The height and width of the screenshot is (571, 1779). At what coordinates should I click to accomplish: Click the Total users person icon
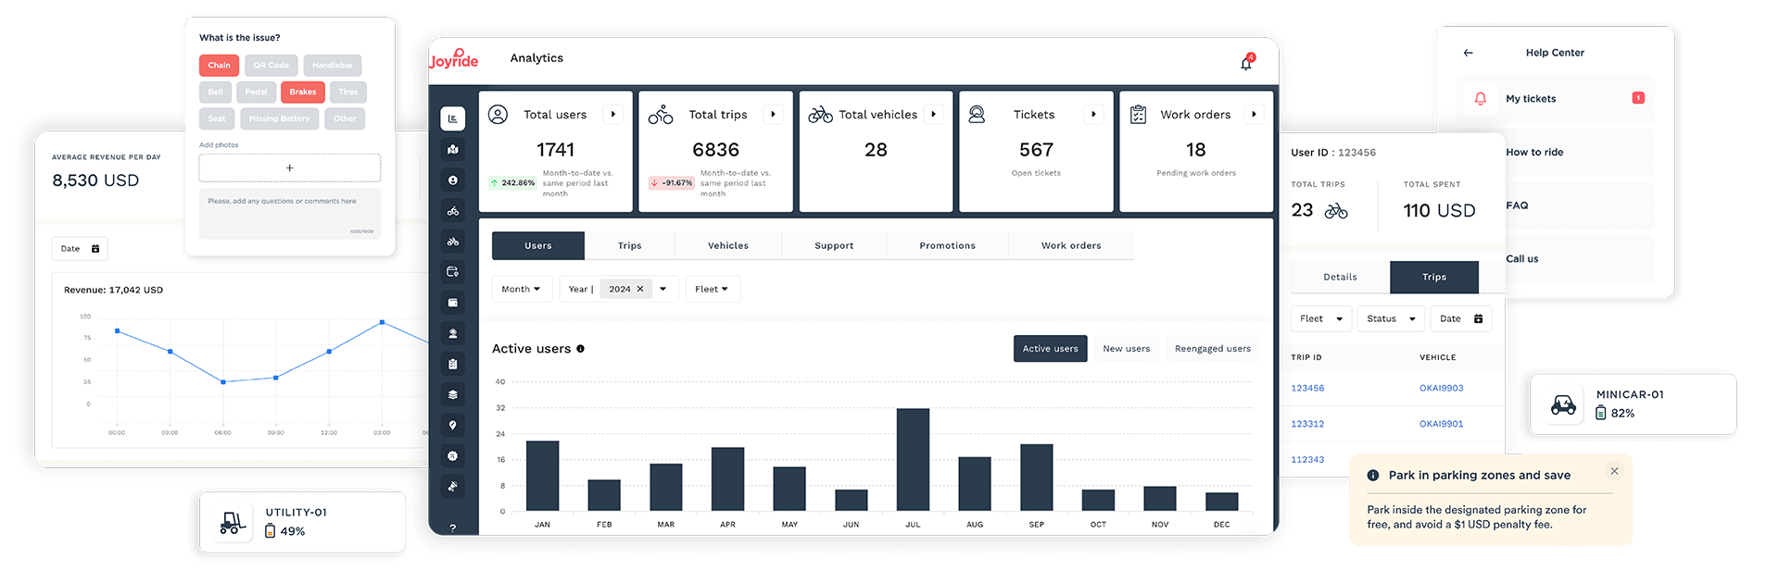coord(498,115)
